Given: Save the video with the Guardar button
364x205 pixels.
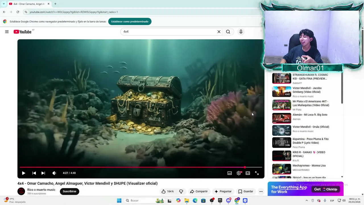Looking at the screenshot, I should tap(246, 191).
